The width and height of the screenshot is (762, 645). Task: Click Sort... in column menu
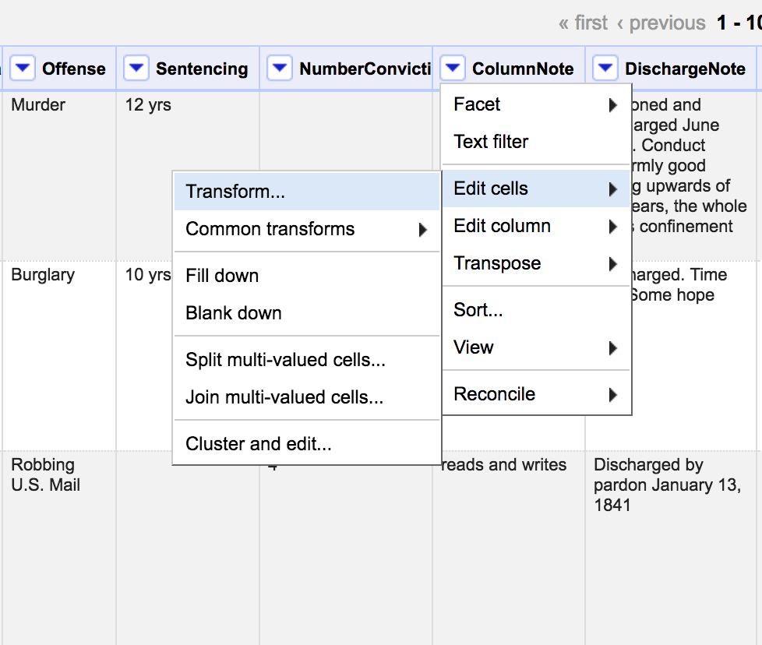[x=478, y=310]
